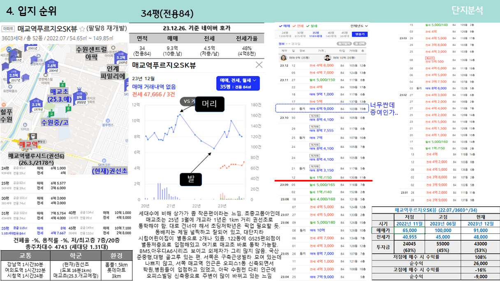Click the man agent avatar for 매매 10억
The image size is (500, 281).
(327, 58)
